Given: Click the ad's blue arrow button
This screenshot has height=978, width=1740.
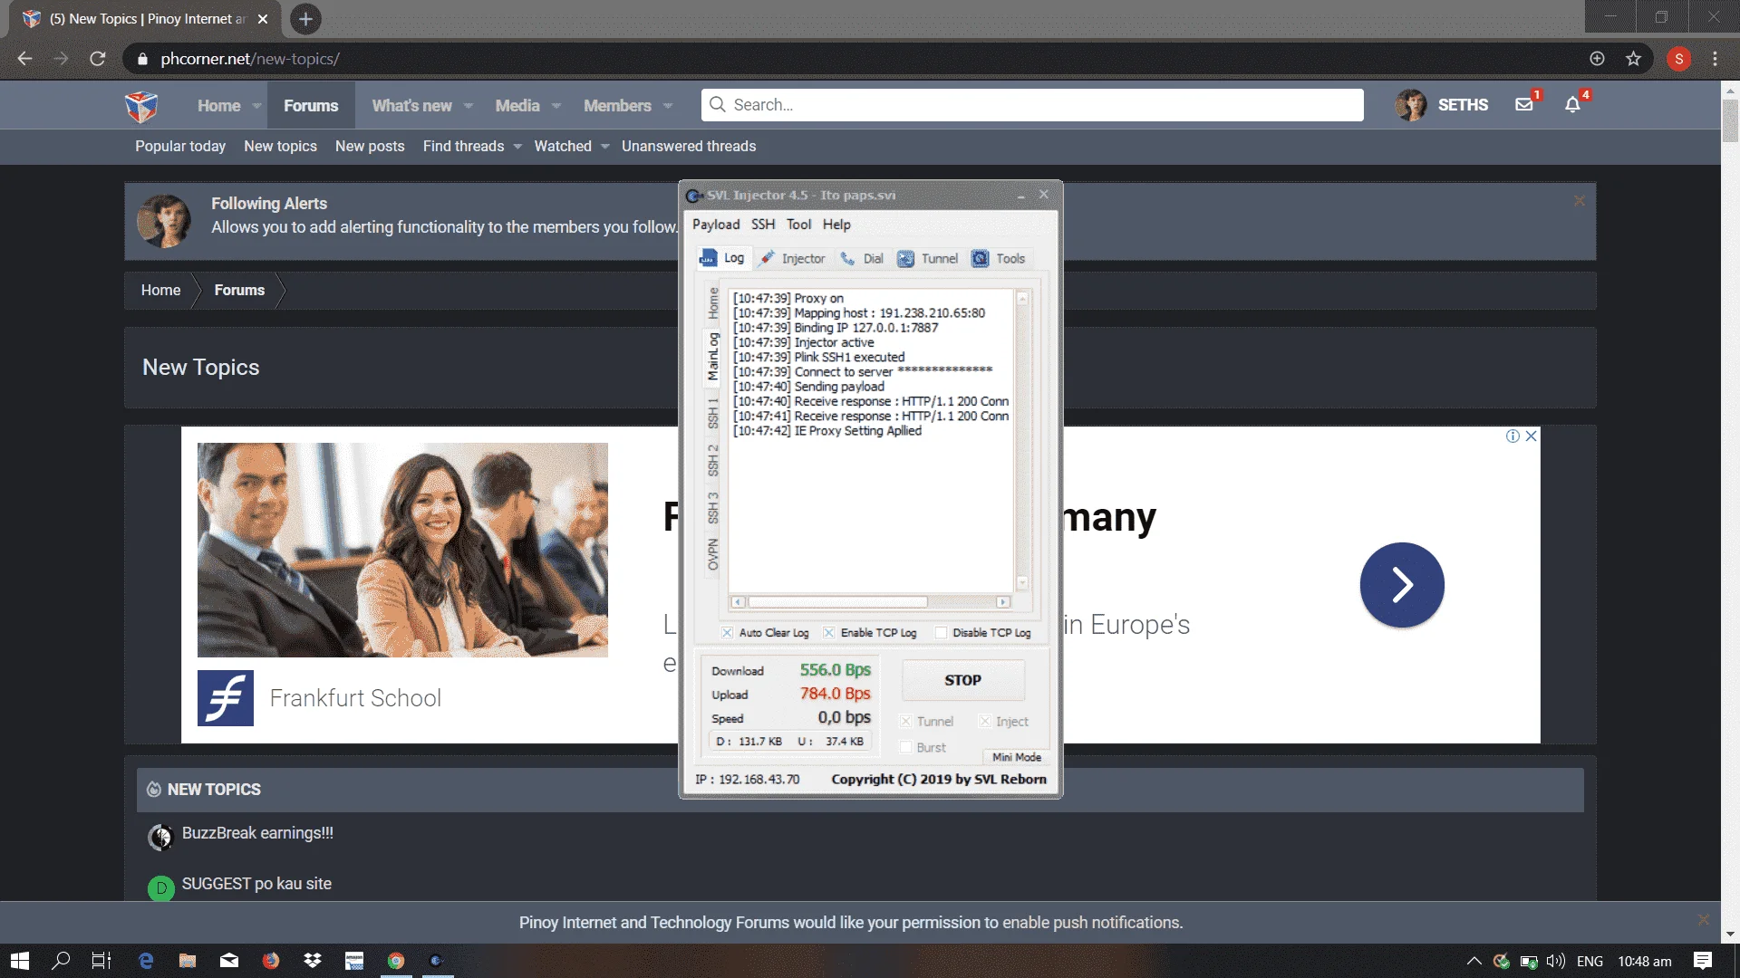Looking at the screenshot, I should tap(1402, 585).
